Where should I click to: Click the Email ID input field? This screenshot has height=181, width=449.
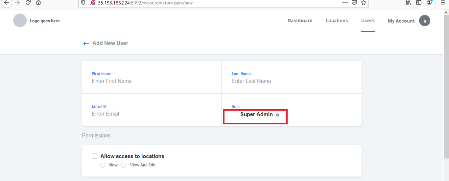tap(152, 114)
